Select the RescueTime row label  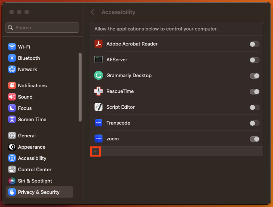(120, 91)
